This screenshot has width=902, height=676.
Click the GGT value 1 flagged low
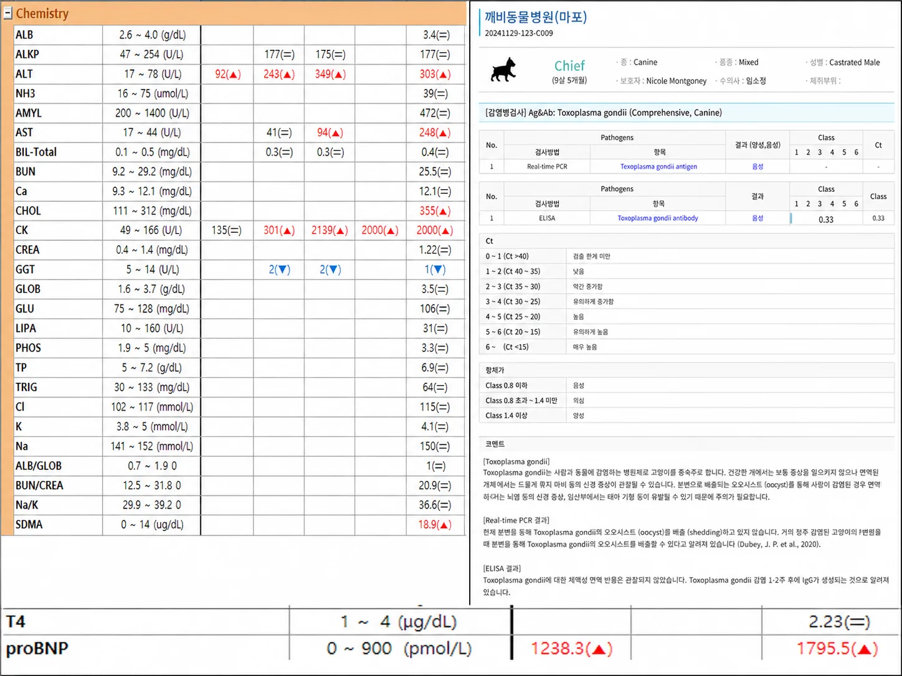point(435,270)
